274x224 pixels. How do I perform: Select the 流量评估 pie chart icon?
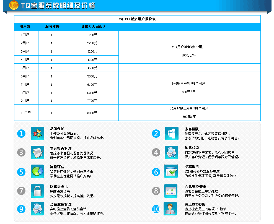38,172
